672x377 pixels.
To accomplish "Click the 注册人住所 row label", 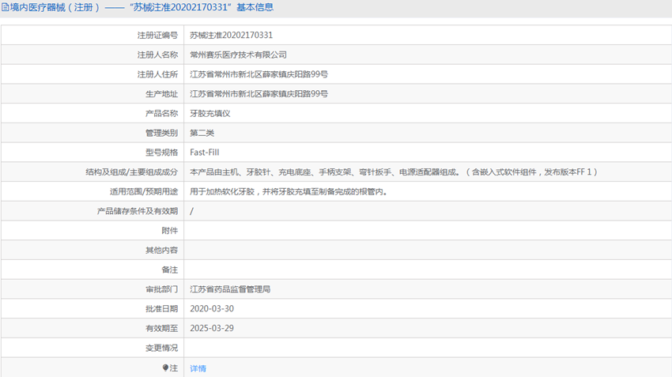I will 157,74.
